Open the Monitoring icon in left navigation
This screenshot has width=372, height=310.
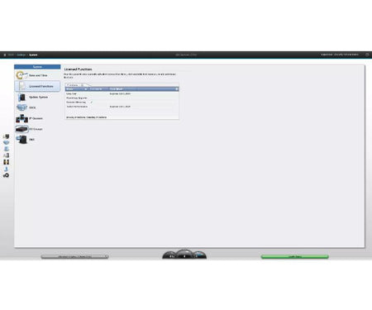(6, 136)
